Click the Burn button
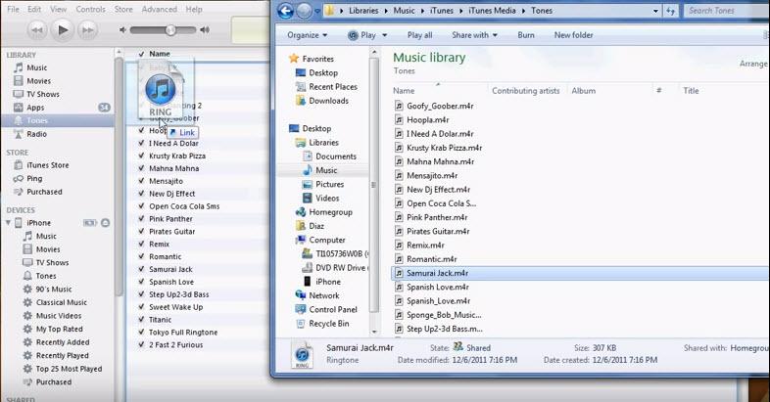Viewport: 770px width, 402px height. click(x=526, y=35)
